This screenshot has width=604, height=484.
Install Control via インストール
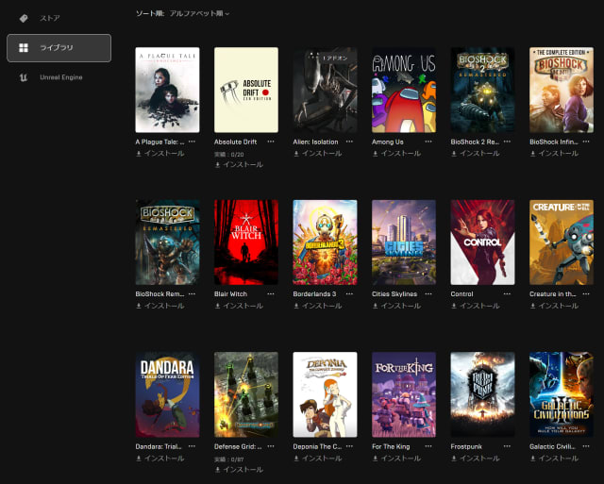coord(475,306)
